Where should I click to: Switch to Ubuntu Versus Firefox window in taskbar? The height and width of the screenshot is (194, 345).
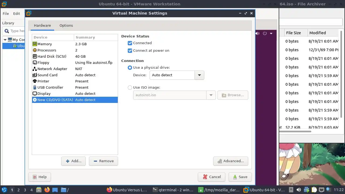(127, 190)
